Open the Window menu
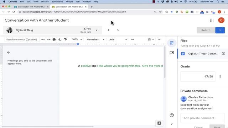Image resolution: width=228 pixels, height=128 pixels. tap(87, 1)
